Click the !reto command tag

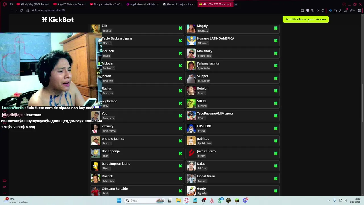click(x=202, y=93)
